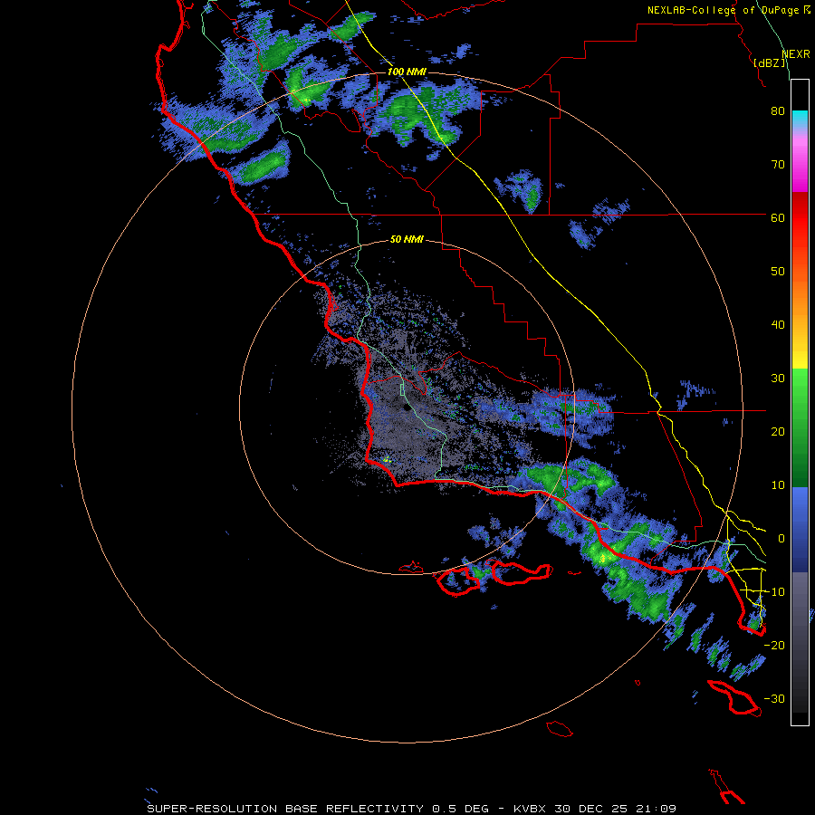Click the -20 value on the dBZ scale

click(x=774, y=645)
